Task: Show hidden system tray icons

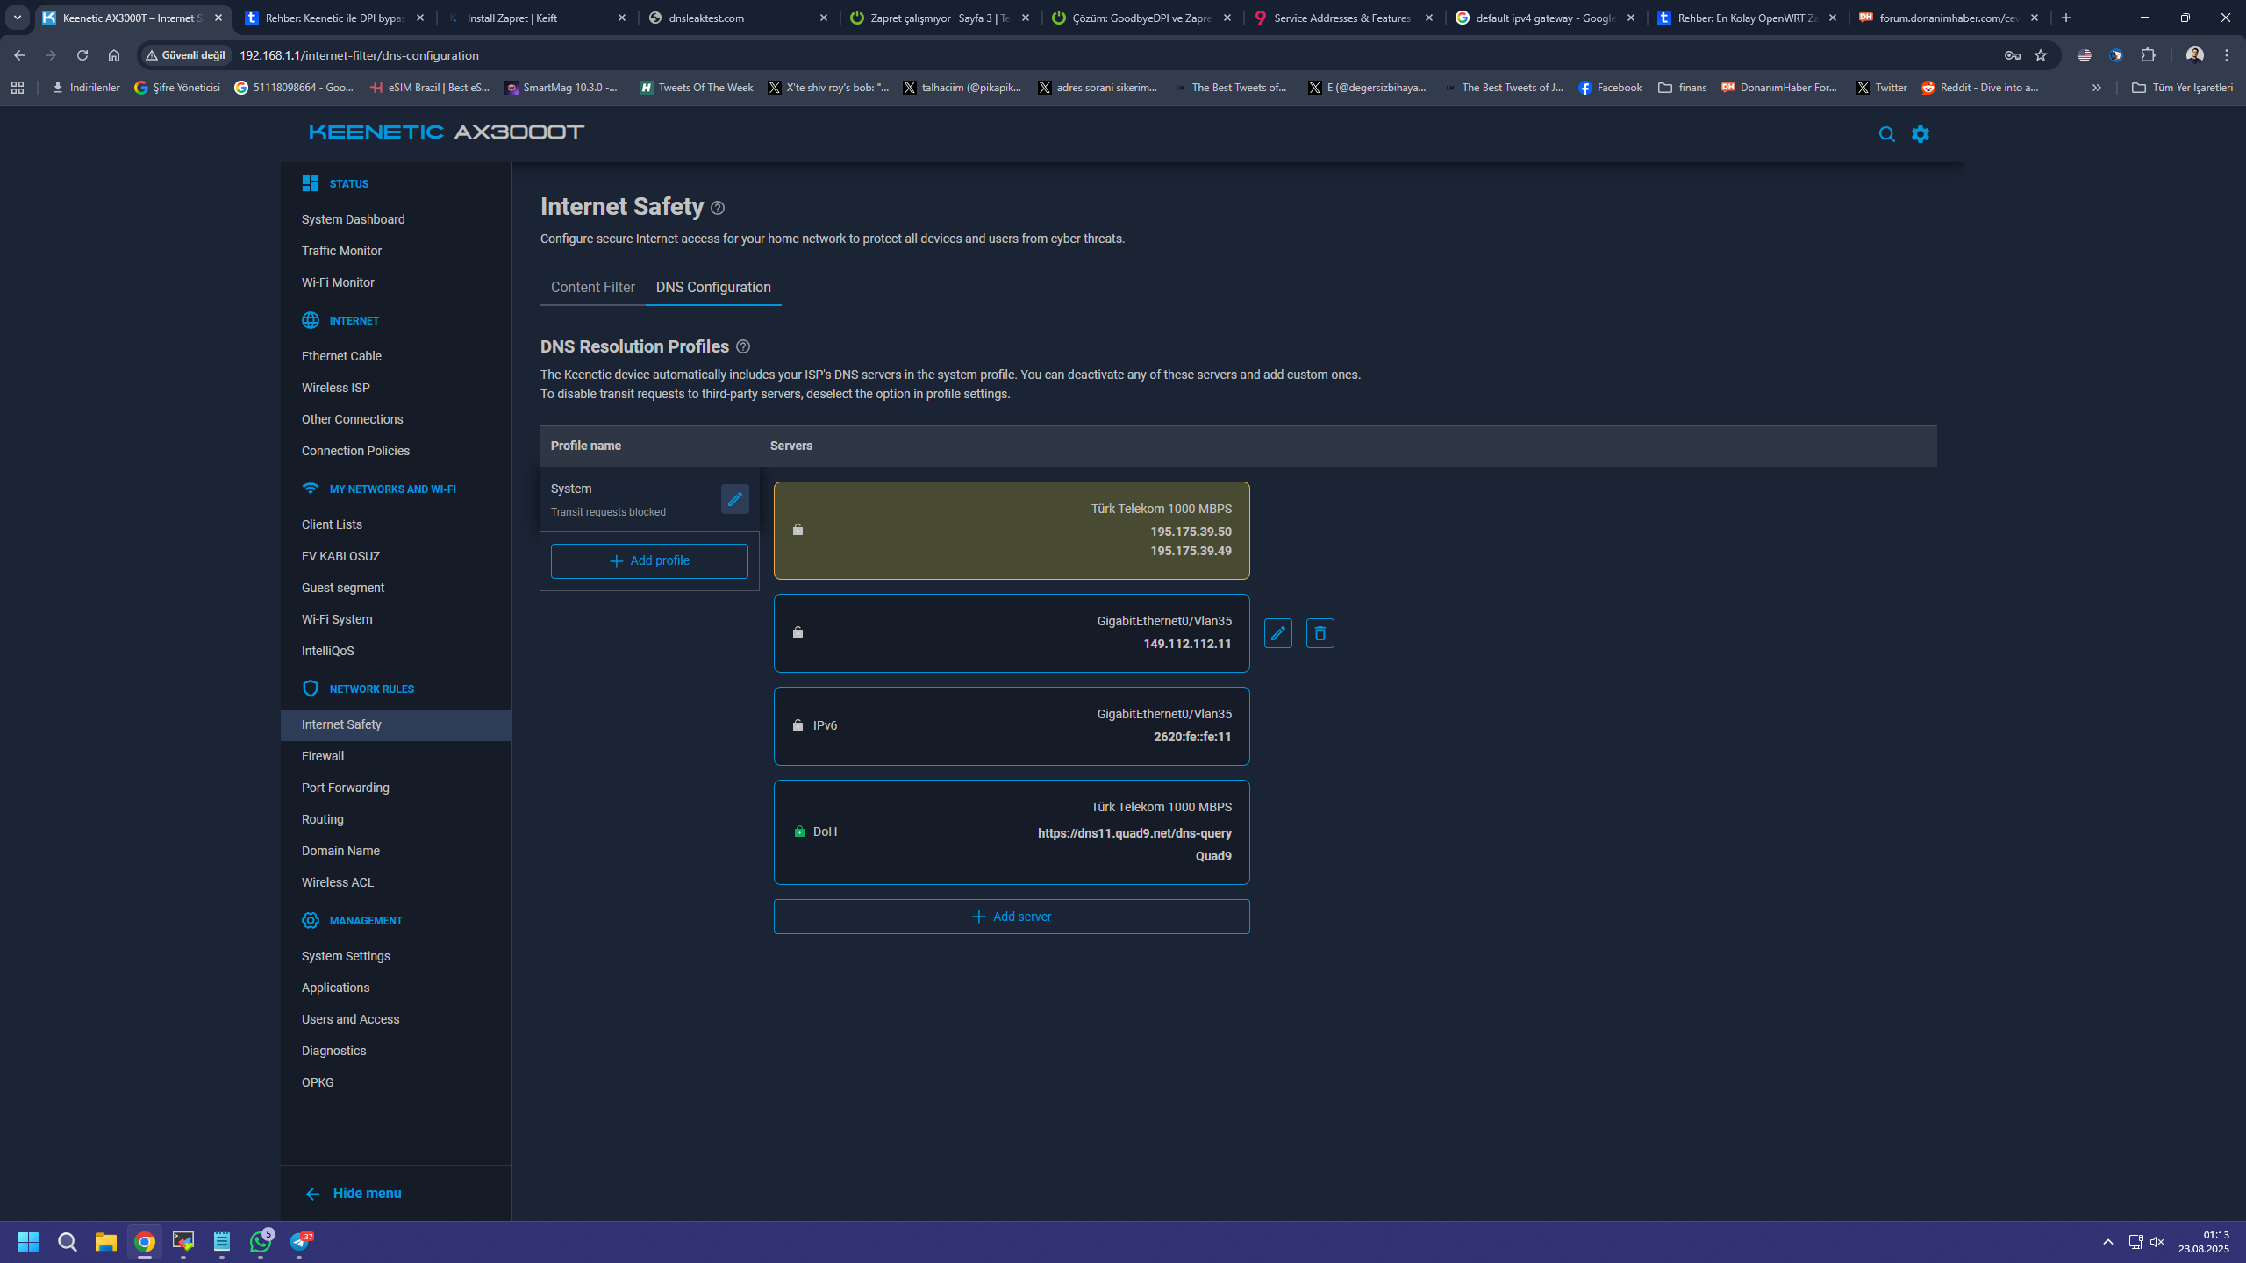Action: point(2107,1242)
